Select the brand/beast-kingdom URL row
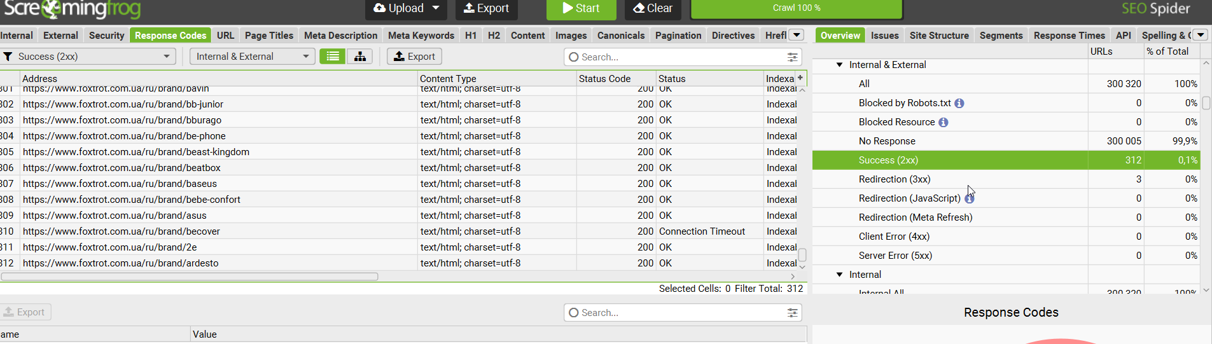Screen dimensions: 1212x344 point(399,152)
